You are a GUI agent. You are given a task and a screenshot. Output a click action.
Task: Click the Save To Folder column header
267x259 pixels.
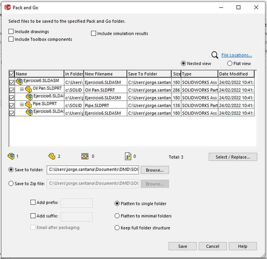(x=149, y=74)
